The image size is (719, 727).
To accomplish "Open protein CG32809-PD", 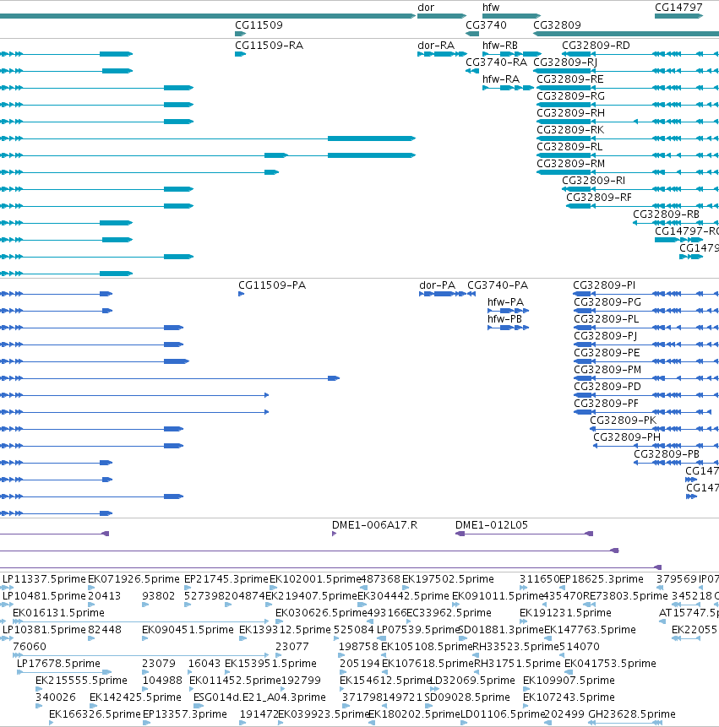I will [x=607, y=388].
